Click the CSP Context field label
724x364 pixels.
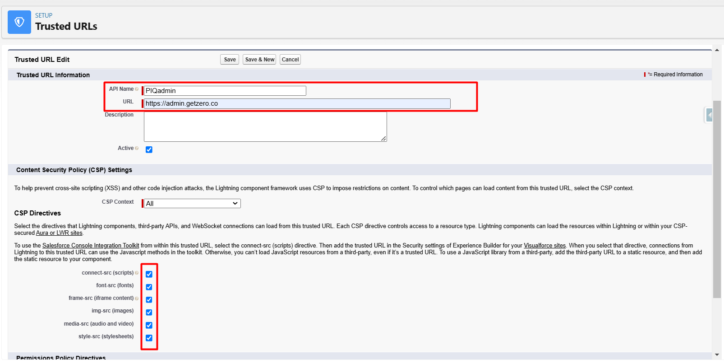(x=118, y=202)
